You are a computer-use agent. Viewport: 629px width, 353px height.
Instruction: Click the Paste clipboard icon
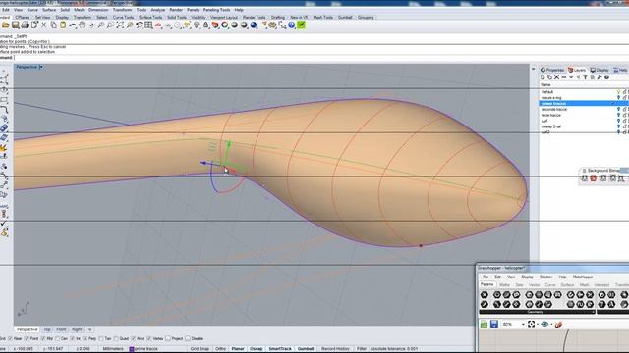point(63,25)
